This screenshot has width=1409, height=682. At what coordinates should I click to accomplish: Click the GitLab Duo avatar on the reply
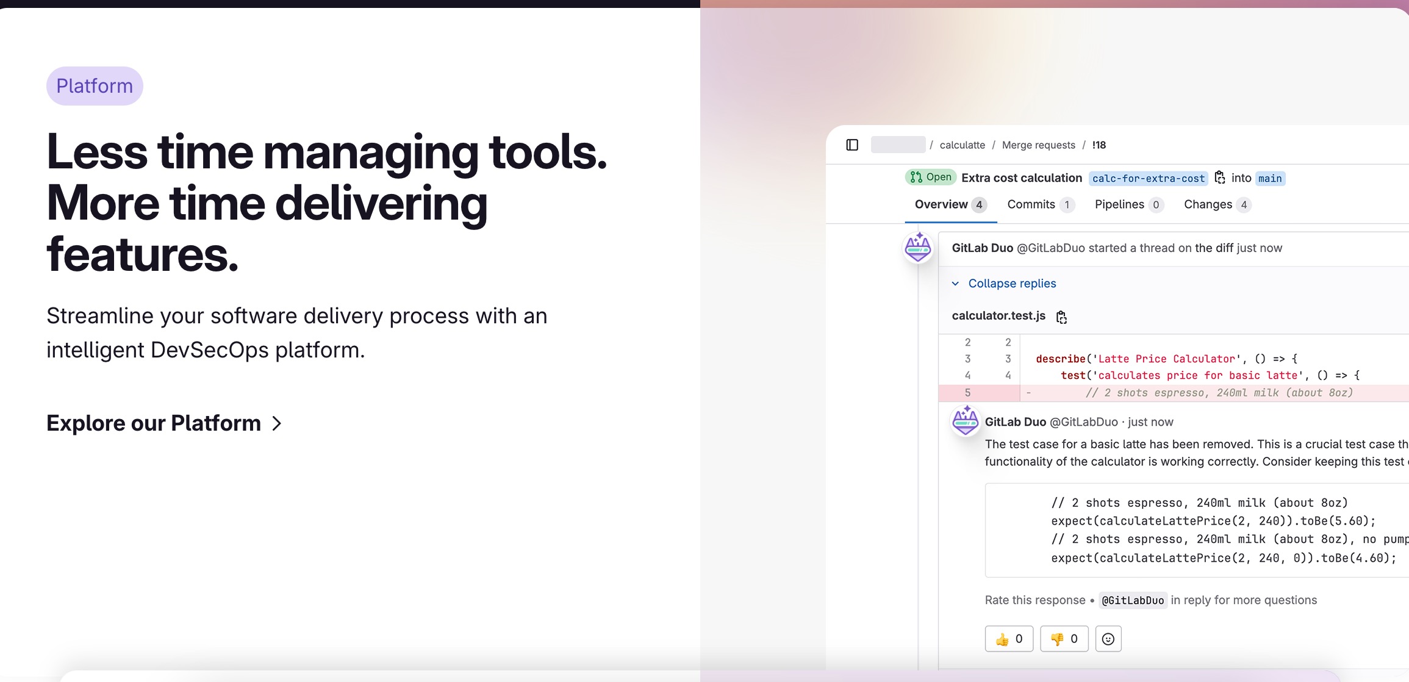(x=966, y=422)
